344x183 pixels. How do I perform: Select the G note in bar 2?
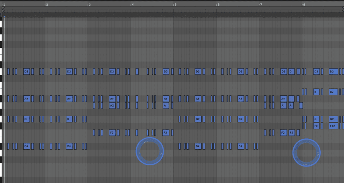70,119
